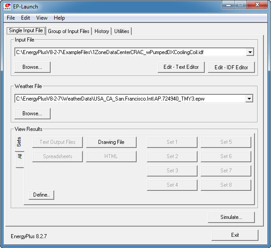This screenshot has height=248, width=271.
Task: Browse for a weather file
Action: click(32, 113)
